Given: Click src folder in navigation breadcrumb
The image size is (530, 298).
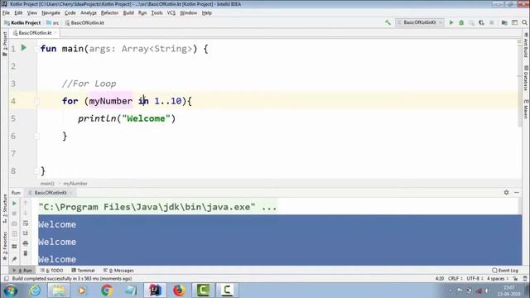Looking at the screenshot, I should click(x=53, y=22).
